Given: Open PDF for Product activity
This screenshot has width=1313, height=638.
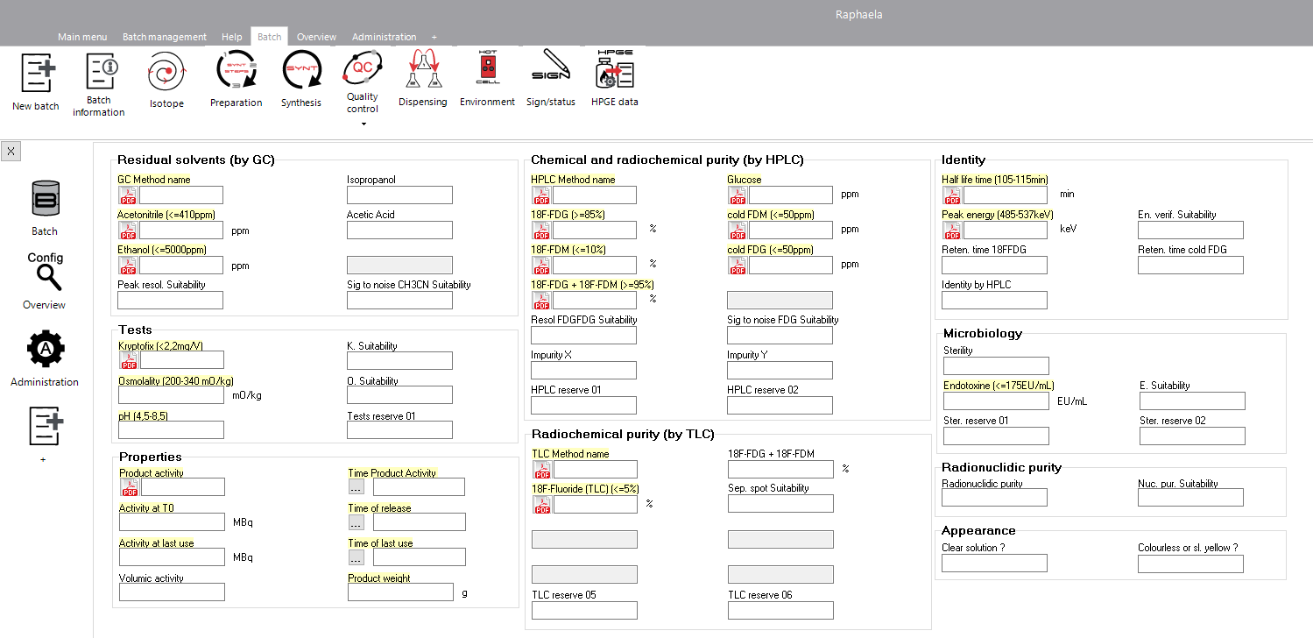Looking at the screenshot, I should click(x=128, y=486).
